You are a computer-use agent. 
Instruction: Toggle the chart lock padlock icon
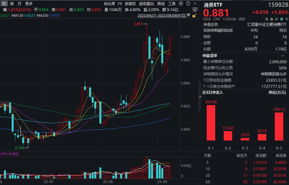(195, 15)
